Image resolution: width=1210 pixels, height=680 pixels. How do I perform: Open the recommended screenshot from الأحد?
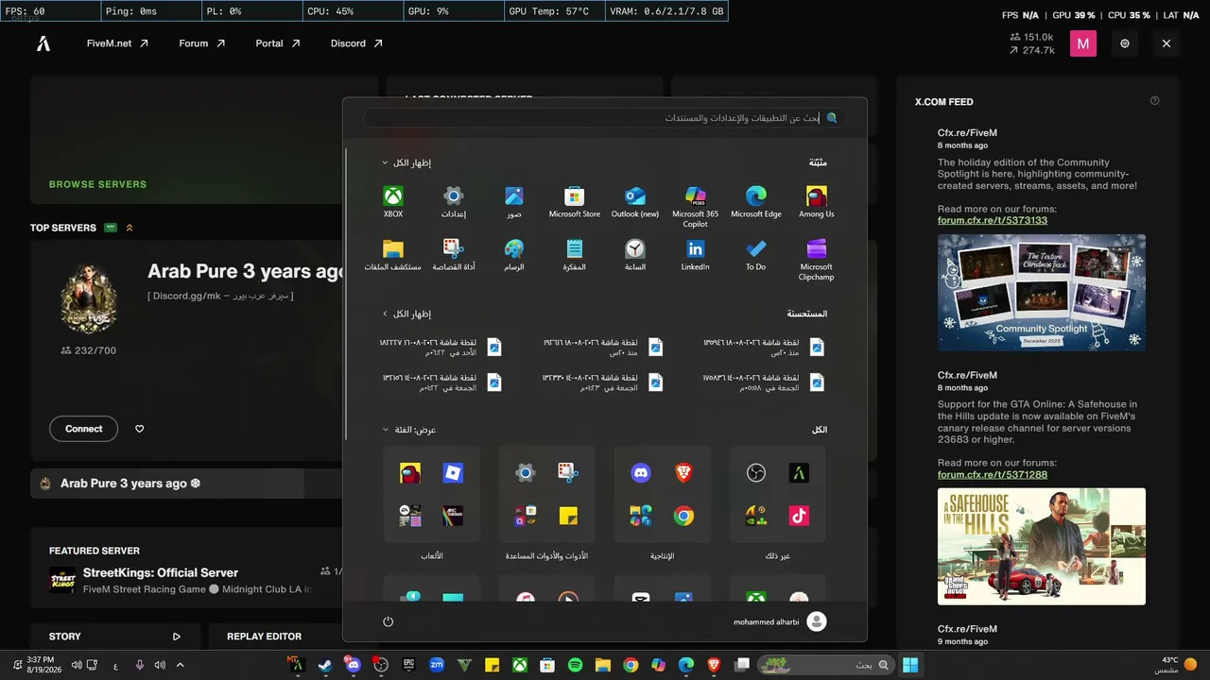[x=441, y=347]
